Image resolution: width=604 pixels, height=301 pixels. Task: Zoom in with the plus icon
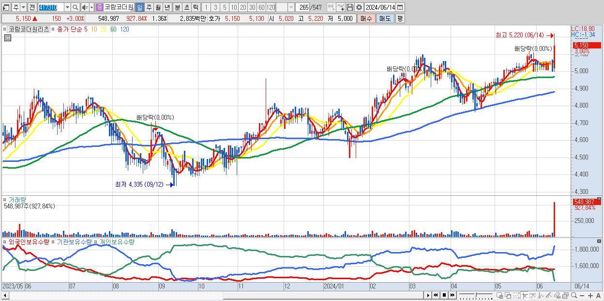(590, 296)
